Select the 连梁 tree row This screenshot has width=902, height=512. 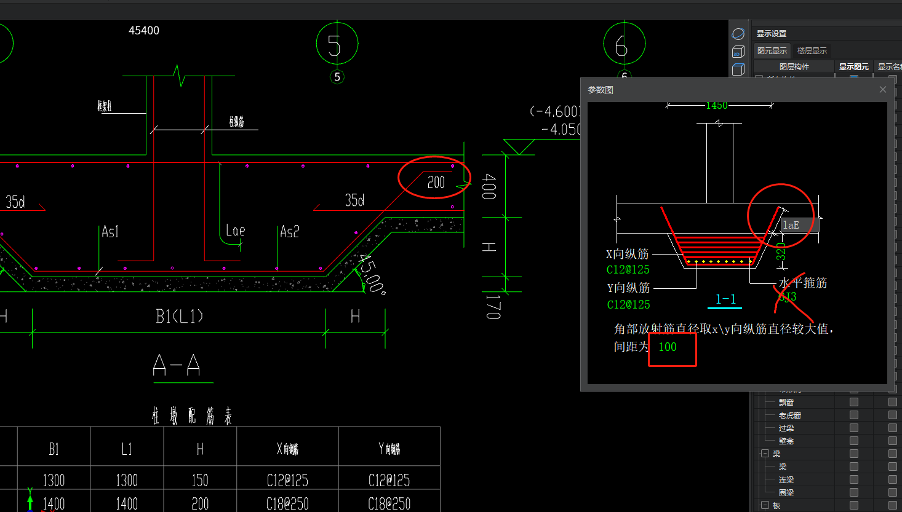pyautogui.click(x=786, y=479)
